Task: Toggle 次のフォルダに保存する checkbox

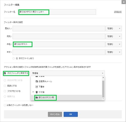Action: 5,73
